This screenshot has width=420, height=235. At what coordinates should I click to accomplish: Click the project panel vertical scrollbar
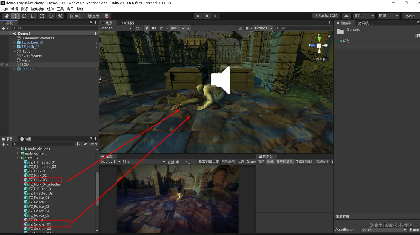point(97,188)
